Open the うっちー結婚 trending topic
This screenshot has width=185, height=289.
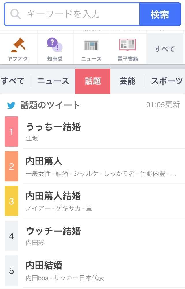coord(104,131)
